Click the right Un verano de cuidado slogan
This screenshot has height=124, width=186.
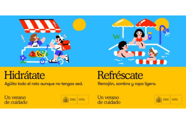[x=109, y=100]
